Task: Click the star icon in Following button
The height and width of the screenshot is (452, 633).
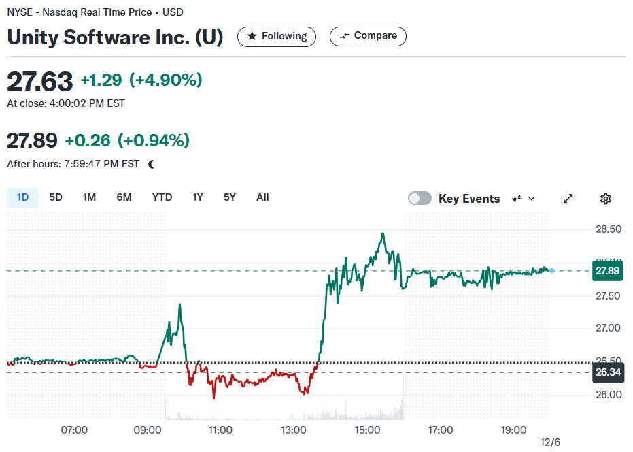Action: 252,36
